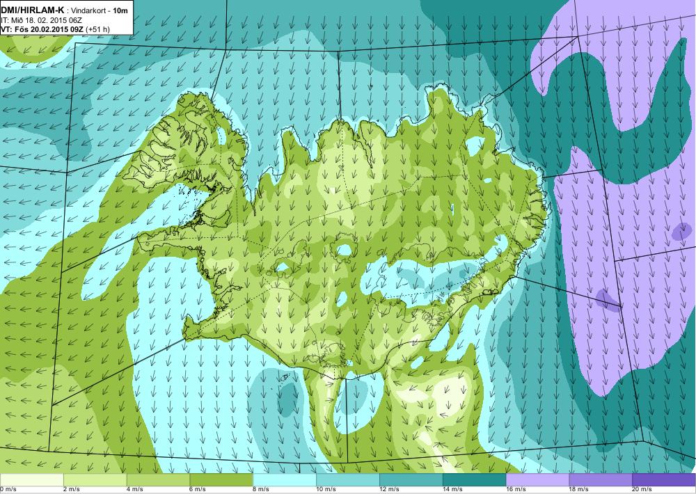Viewport: 696px width, 494px height.
Task: Click the 'DMI/HIRLAM-K' model title text
Action: click(x=33, y=10)
